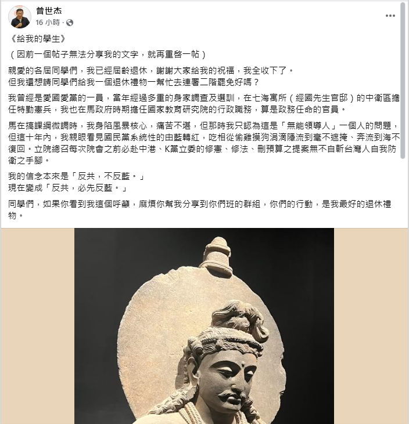Click the vertical scrollbar thumb
Viewport: 409px width, 424px height.
point(403,81)
